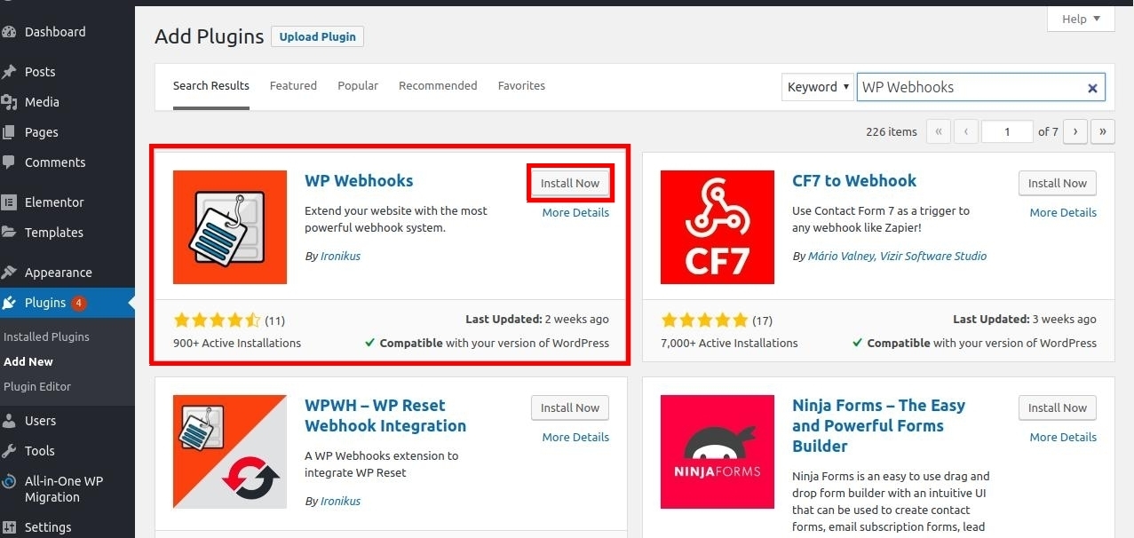Open More Details for WPWH WP Reset
1134x538 pixels.
coord(575,438)
